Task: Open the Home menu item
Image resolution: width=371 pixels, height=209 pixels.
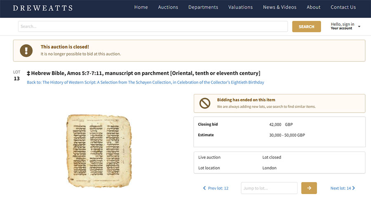Action: pos(141,7)
